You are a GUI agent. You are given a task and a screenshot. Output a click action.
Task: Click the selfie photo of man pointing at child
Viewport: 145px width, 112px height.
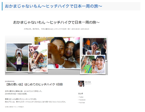pos(38,58)
